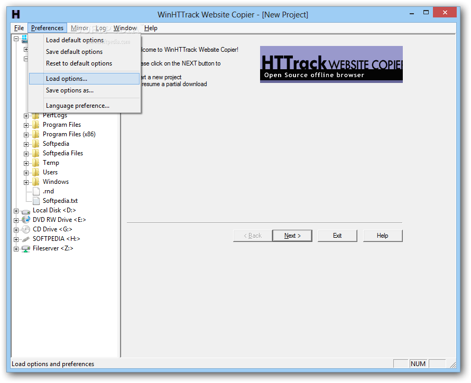Expand the Program Files folder node

26,126
